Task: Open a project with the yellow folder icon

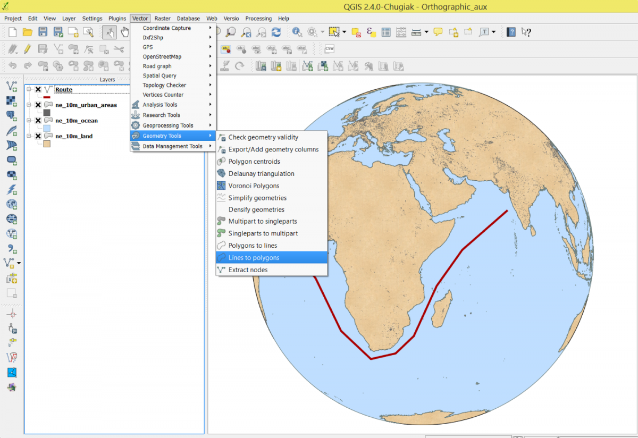Action: [x=28, y=32]
